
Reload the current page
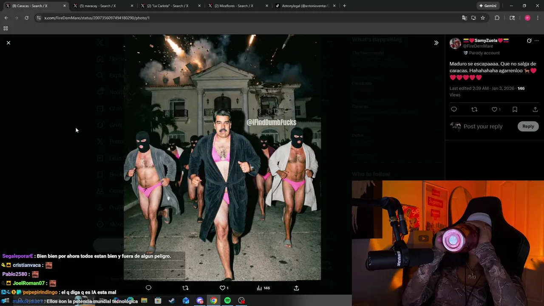26,18
